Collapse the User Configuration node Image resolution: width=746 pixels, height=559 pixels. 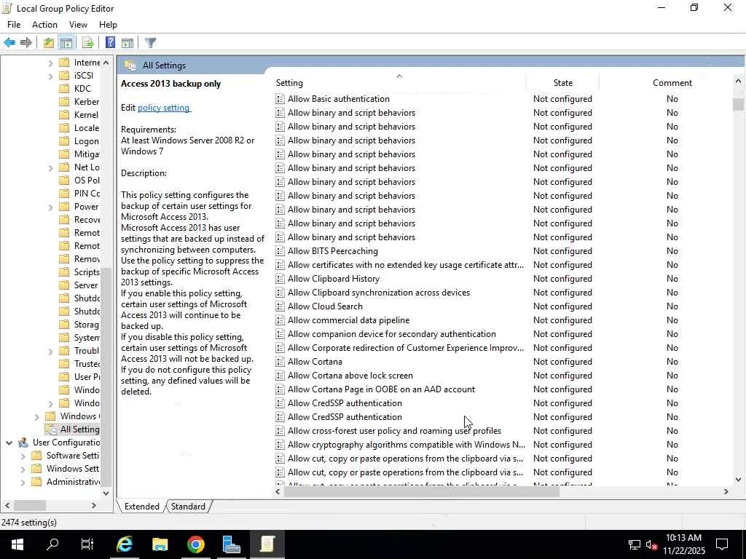tap(9, 443)
